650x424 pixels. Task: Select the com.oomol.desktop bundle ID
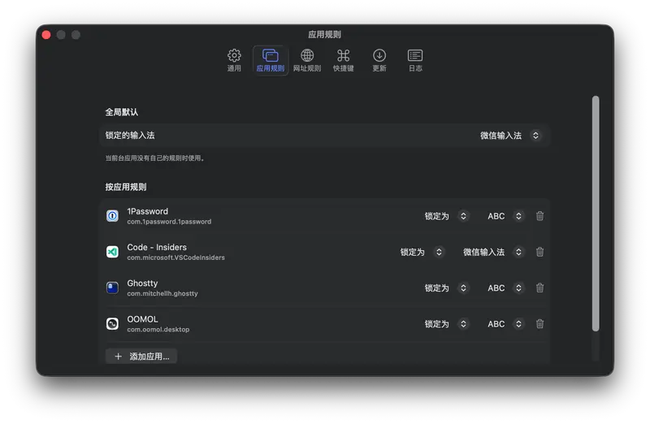(158, 330)
